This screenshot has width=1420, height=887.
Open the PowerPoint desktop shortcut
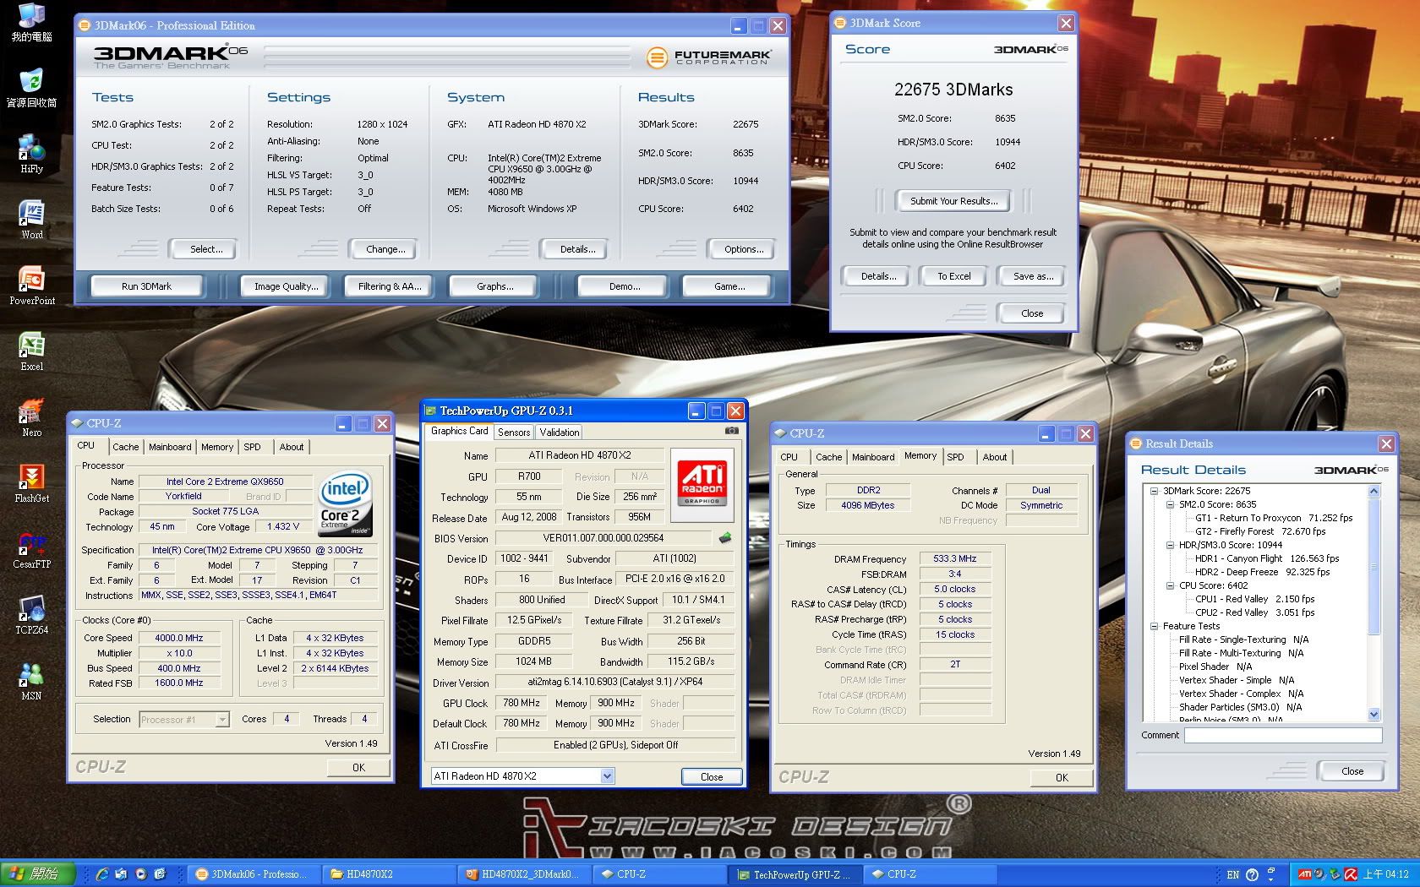pyautogui.click(x=31, y=285)
